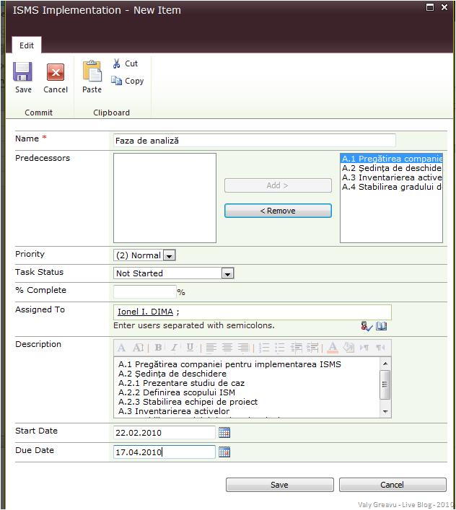Image resolution: width=456 pixels, height=510 pixels.
Task: Click the Paste clipboard icon
Action: (92, 73)
